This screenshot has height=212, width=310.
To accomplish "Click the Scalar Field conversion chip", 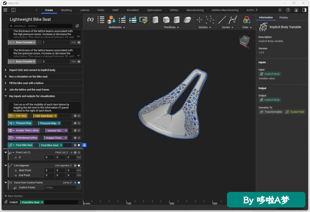I will click(295, 112).
